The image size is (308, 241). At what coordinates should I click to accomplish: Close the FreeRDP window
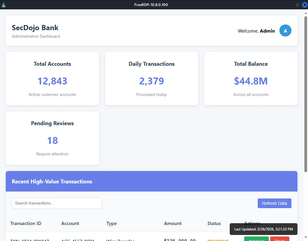[304, 5]
